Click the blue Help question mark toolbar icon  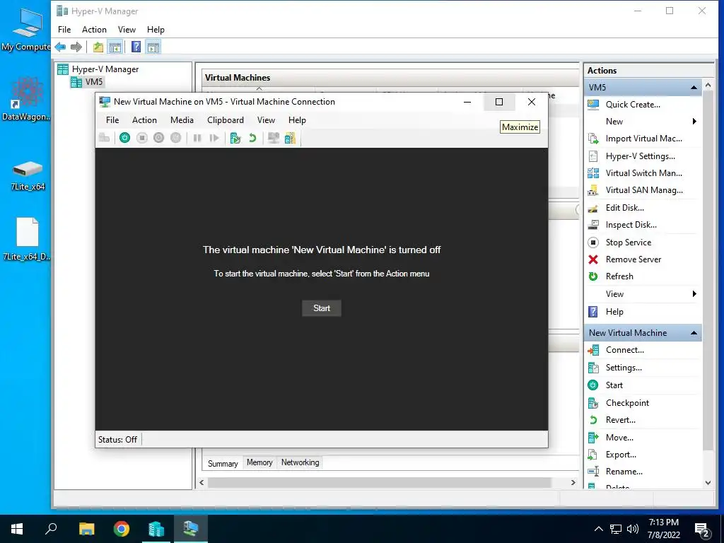click(x=136, y=47)
